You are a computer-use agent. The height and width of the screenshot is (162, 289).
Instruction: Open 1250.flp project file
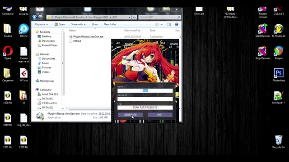[x=23, y=142]
